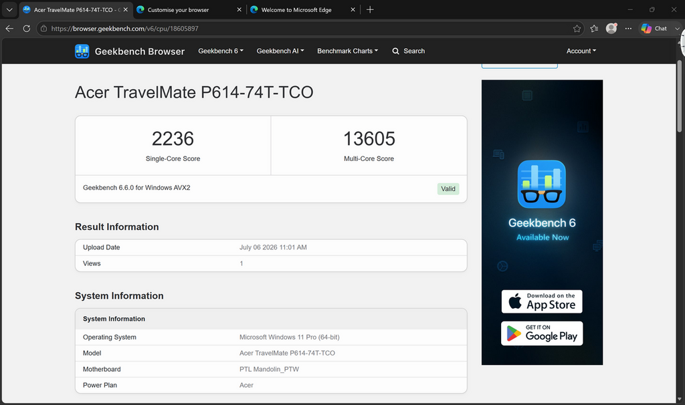Open the tab search dropdown

click(9, 9)
